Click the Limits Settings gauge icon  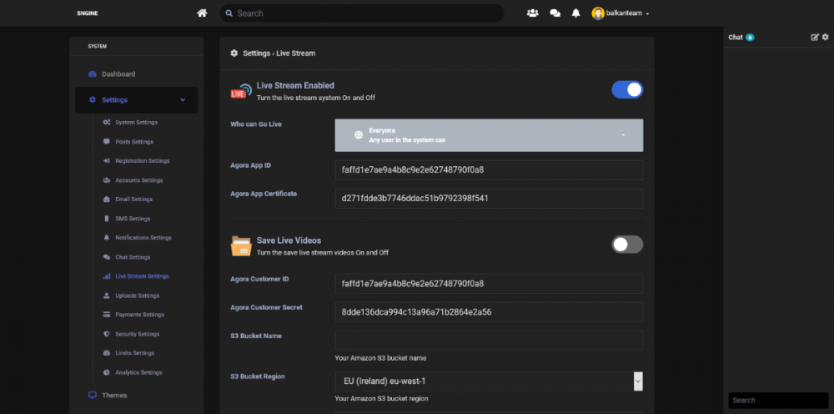(107, 353)
